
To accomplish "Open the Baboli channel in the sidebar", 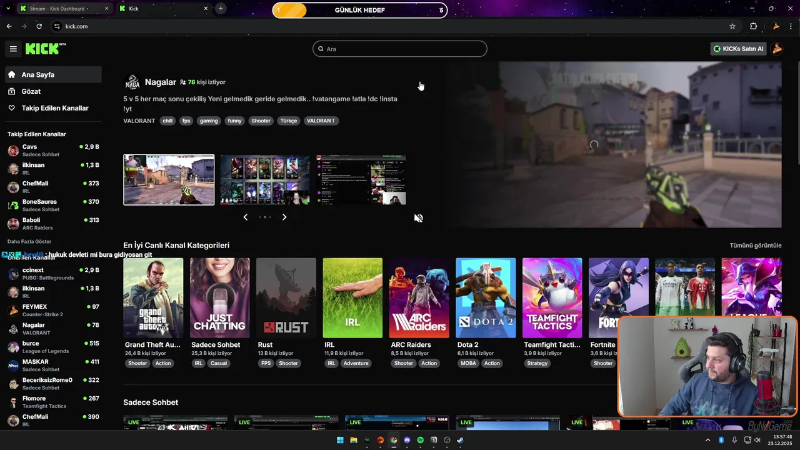I will (53, 224).
